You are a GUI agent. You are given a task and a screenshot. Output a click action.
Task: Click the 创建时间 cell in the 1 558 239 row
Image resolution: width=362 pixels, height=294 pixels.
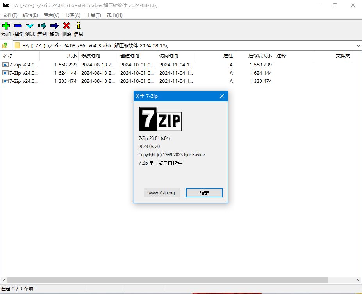pos(137,65)
